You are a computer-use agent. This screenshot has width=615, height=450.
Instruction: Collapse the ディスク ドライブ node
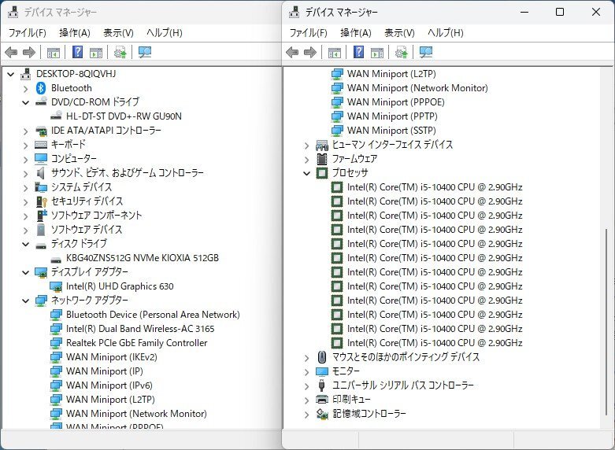coord(25,244)
